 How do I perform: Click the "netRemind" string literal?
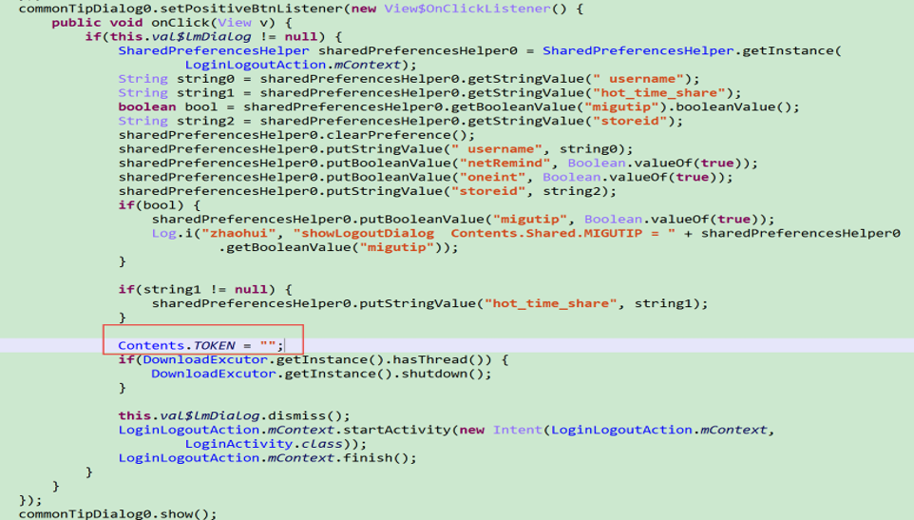coord(505,164)
